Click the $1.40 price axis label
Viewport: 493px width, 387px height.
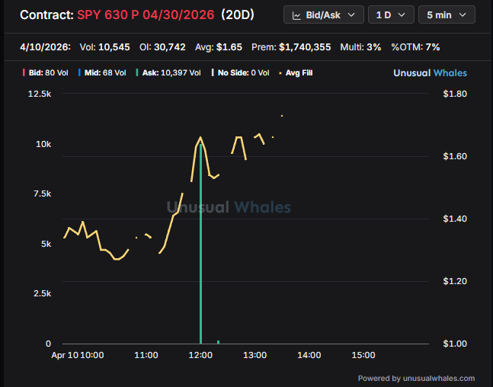[x=455, y=219]
